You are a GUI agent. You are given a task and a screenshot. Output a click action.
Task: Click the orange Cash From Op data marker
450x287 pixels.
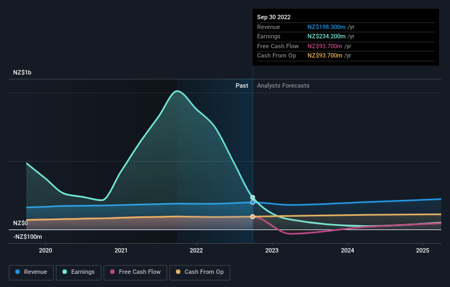click(253, 217)
